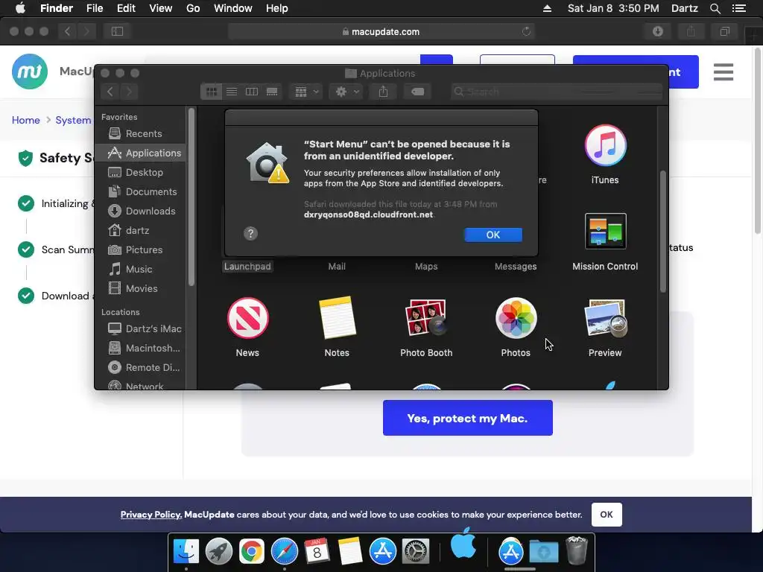
Task: Open the Mission Control app icon
Action: pos(605,231)
